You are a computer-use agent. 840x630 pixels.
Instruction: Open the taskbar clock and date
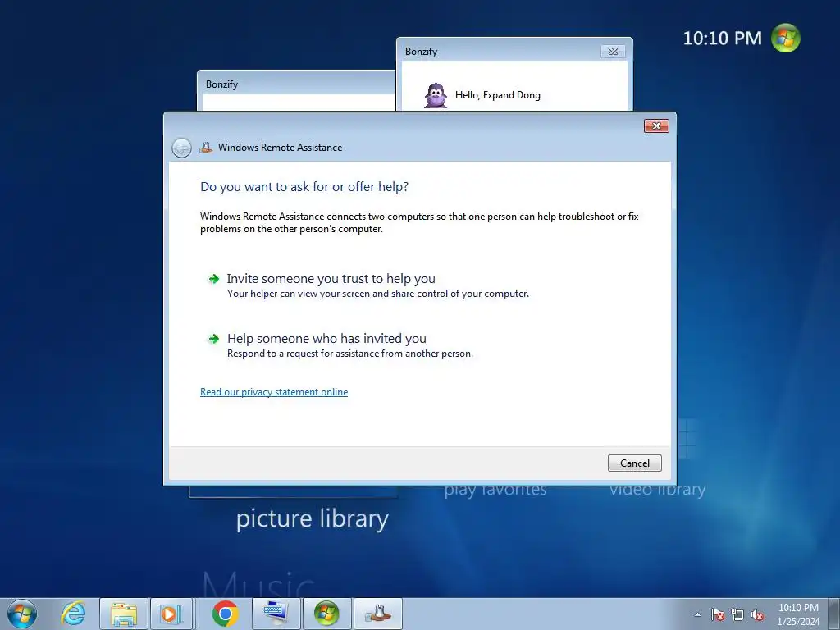[x=798, y=614]
